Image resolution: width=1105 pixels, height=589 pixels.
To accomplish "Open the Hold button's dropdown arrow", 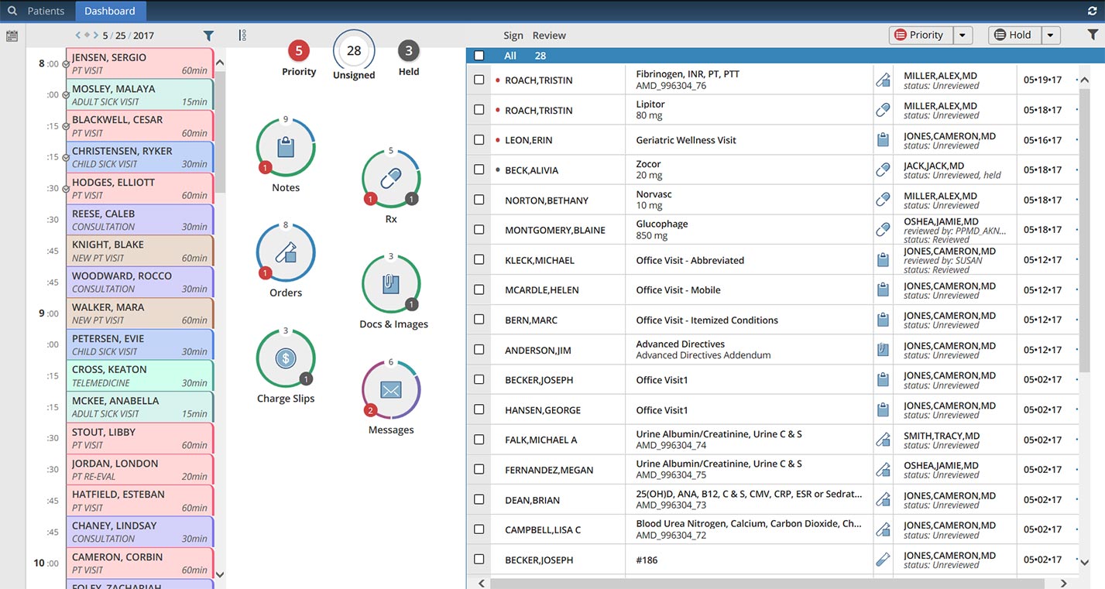I will coord(1051,35).
